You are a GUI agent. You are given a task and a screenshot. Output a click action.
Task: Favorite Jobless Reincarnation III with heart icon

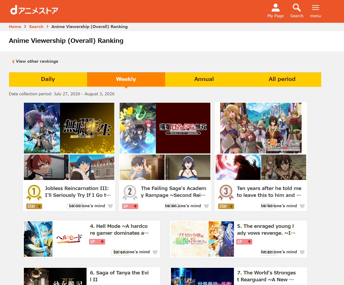coord(110,206)
